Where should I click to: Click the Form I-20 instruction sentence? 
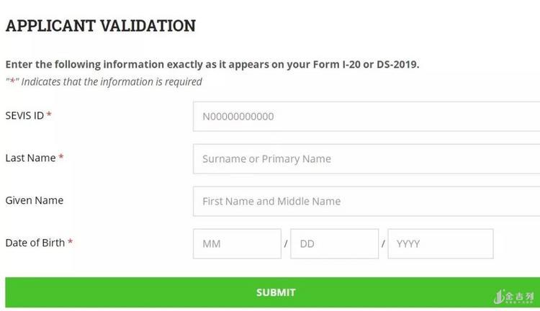pos(212,64)
